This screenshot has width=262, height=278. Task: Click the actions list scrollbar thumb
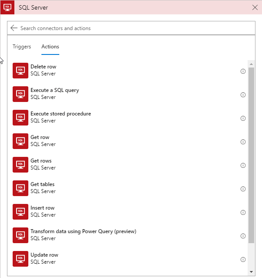(x=251, y=155)
